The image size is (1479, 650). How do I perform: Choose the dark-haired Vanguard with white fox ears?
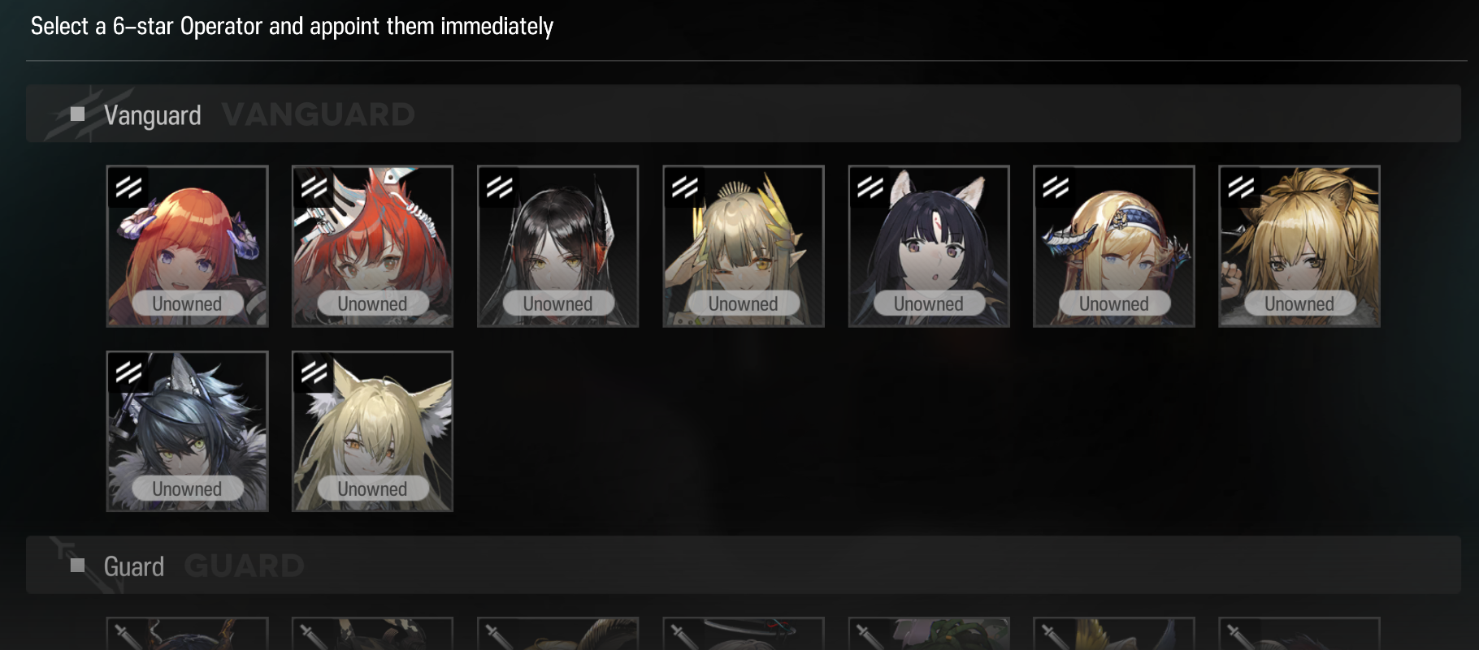(929, 247)
